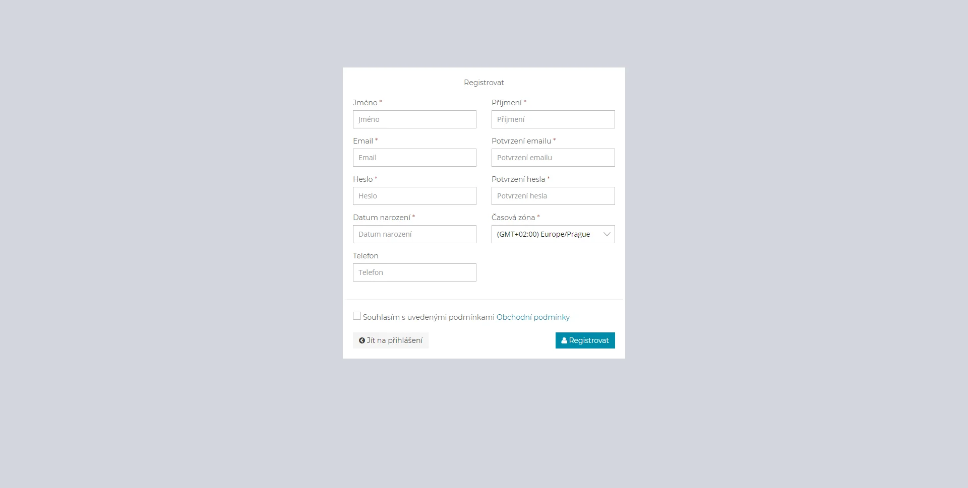This screenshot has height=488, width=968.
Task: Select the Email input field
Action: click(414, 158)
